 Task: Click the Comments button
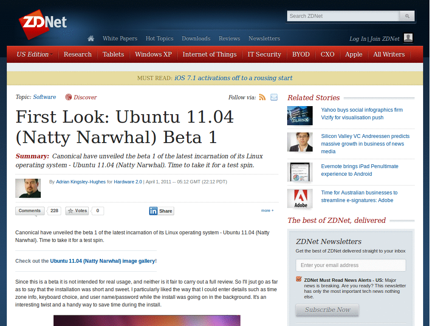tap(30, 211)
